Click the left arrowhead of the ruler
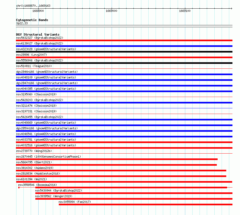This screenshot has width=240, height=215. (17, 8)
